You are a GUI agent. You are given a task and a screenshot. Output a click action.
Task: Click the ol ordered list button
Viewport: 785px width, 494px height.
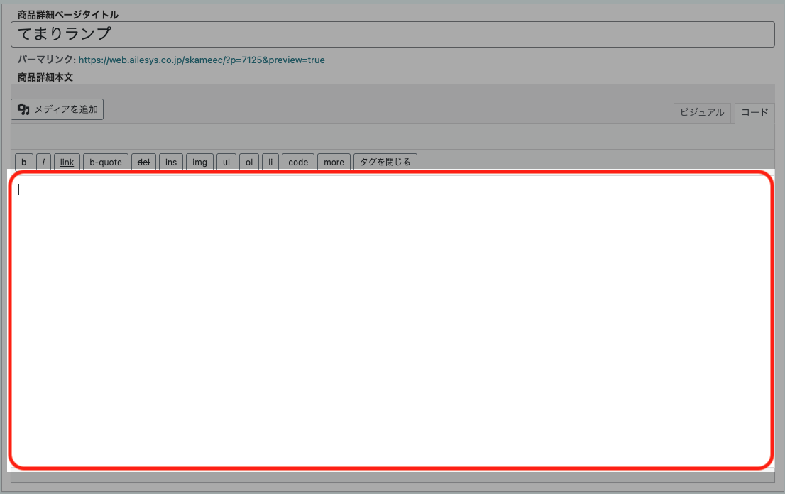tap(249, 163)
